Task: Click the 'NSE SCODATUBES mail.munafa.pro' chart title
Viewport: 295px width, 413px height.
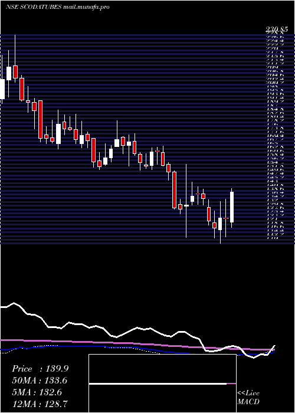Action: click(x=57, y=7)
